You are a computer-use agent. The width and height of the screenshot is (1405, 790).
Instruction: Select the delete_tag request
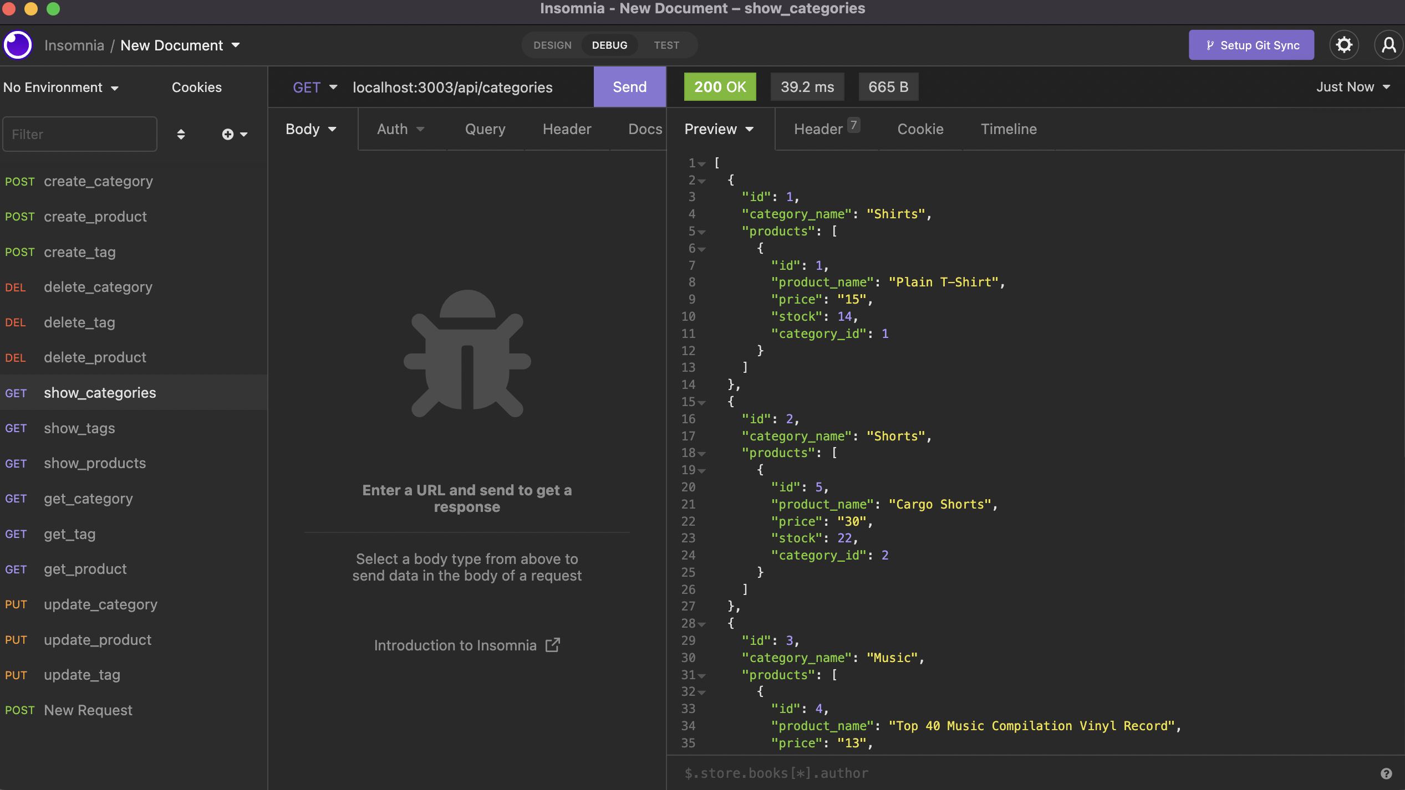point(134,322)
